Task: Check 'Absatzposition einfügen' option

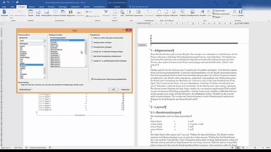Action: 92,47
